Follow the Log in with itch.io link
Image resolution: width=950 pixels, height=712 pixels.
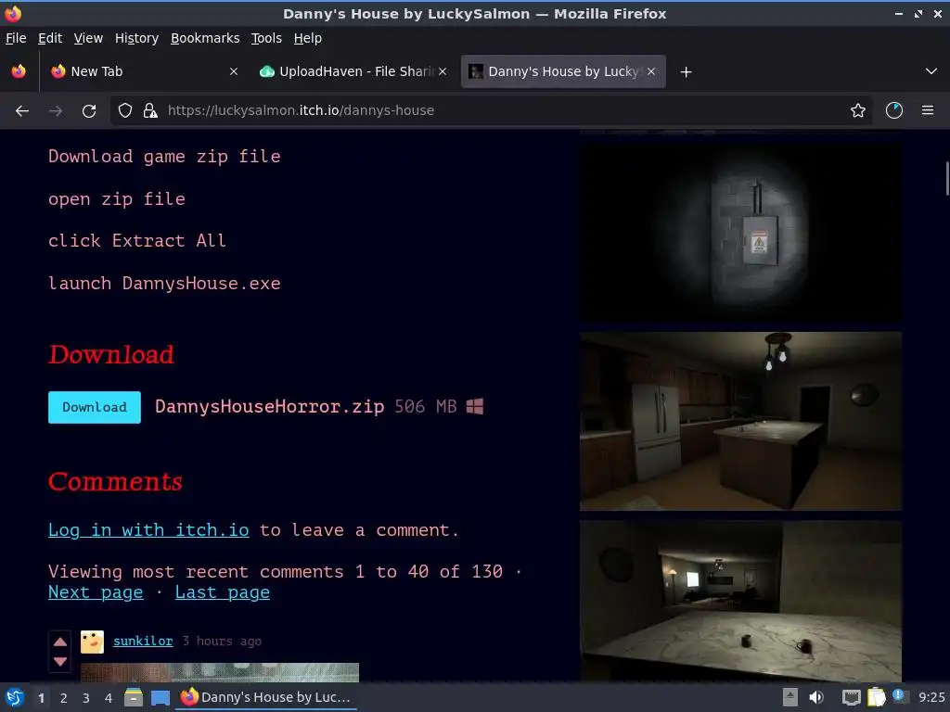click(x=148, y=530)
